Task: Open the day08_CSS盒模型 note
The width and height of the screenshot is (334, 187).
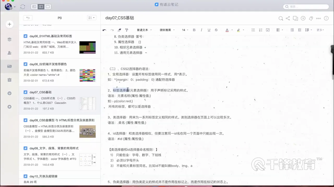Action: pyautogui.click(x=60, y=129)
